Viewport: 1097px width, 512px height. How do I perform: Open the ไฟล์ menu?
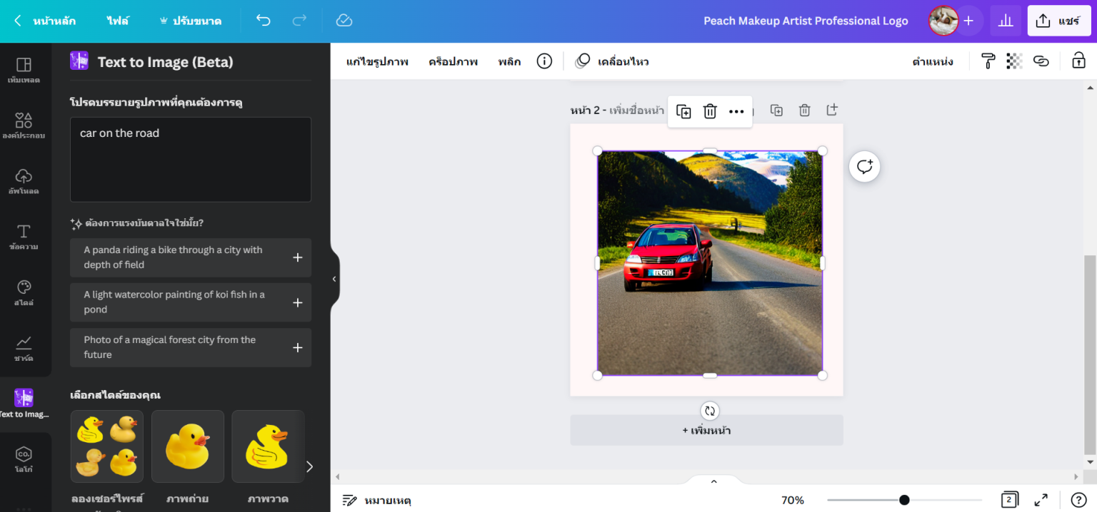click(117, 21)
